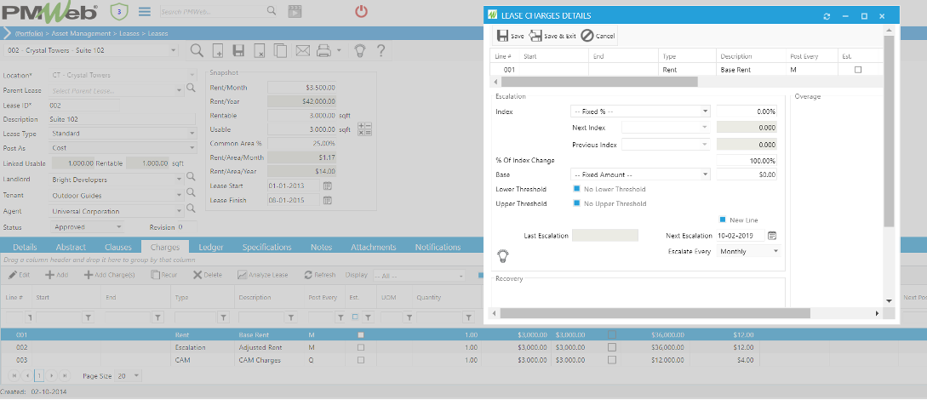This screenshot has width=927, height=400.
Task: Toggle the Est. filter checkbox in filter row
Action: tap(355, 317)
